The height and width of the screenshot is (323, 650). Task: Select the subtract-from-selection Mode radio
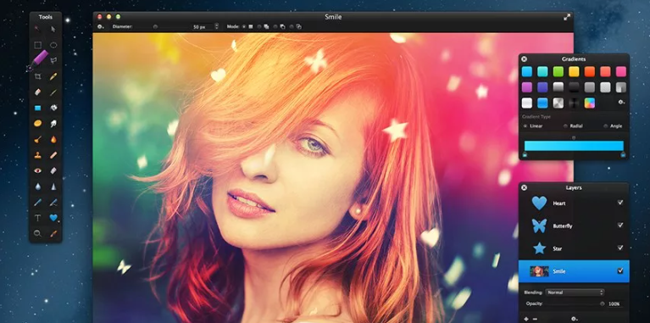[x=275, y=26]
